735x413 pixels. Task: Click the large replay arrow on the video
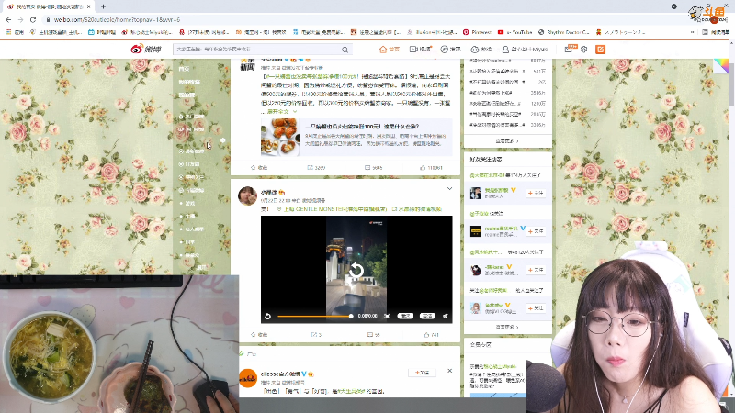356,270
